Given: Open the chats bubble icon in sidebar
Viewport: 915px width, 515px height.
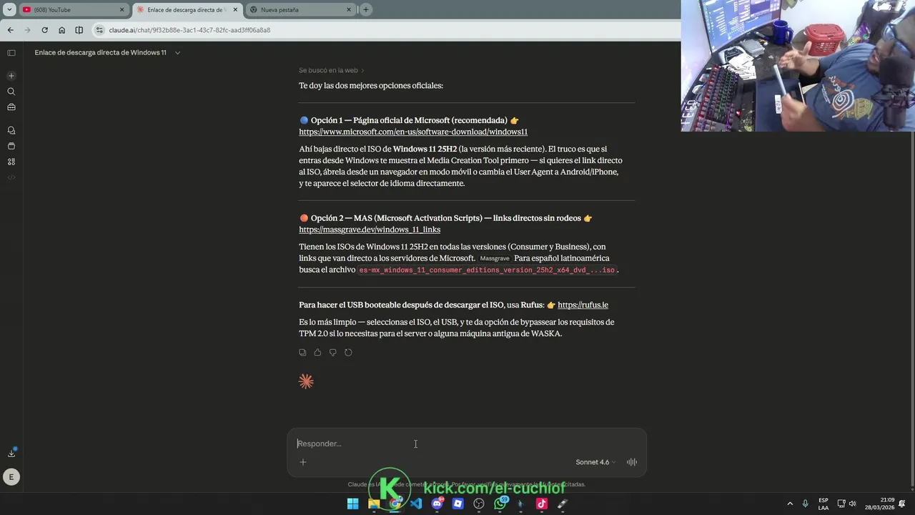Looking at the screenshot, I should 11,130.
